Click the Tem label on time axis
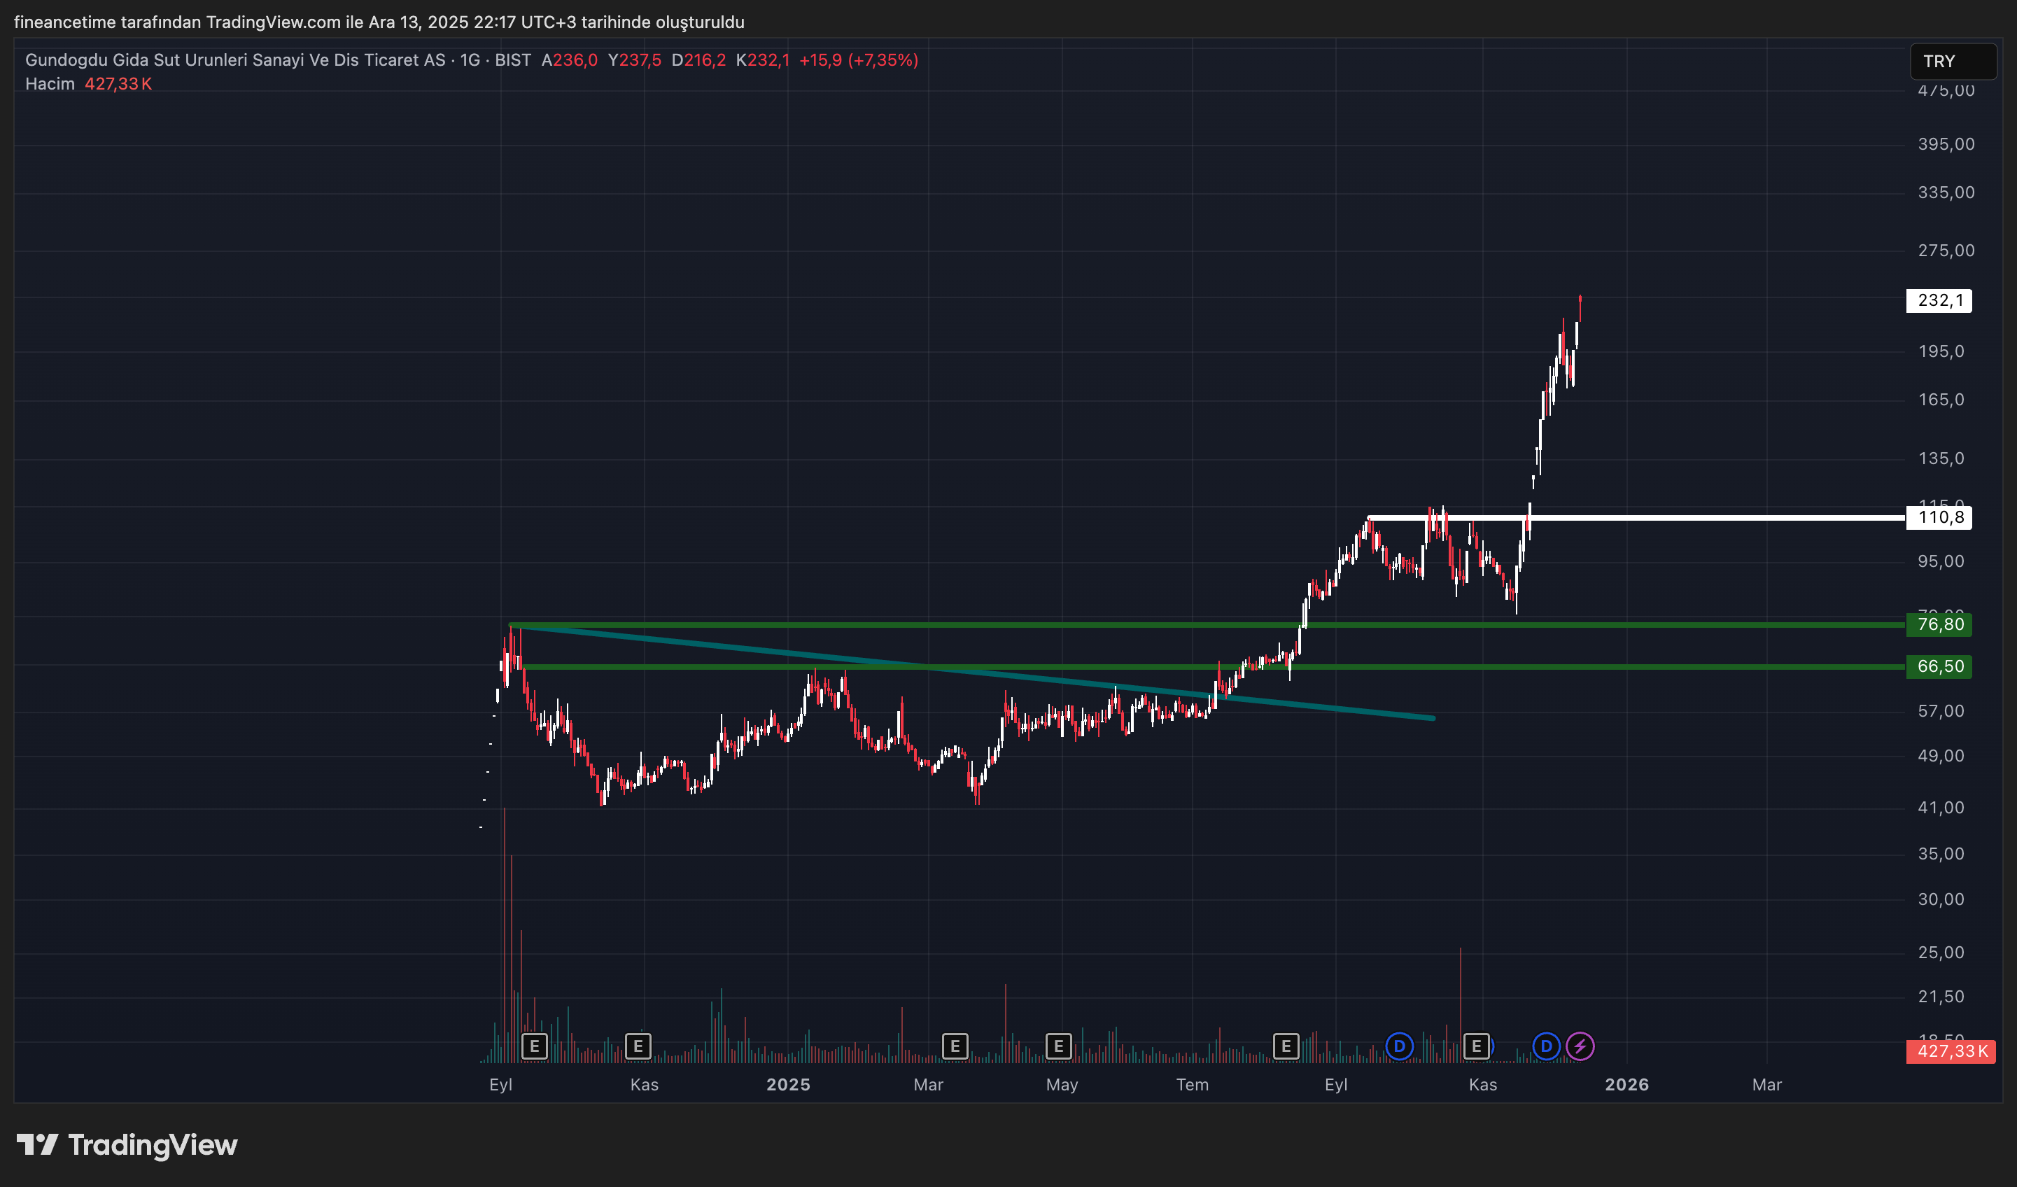2017x1187 pixels. 1192,1085
